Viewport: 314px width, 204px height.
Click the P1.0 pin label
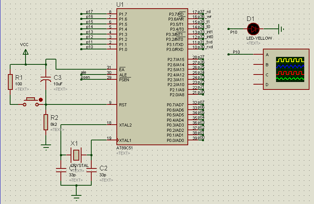pos(123,49)
